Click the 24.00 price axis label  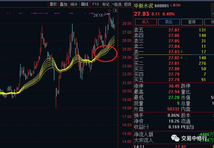(x=127, y=57)
